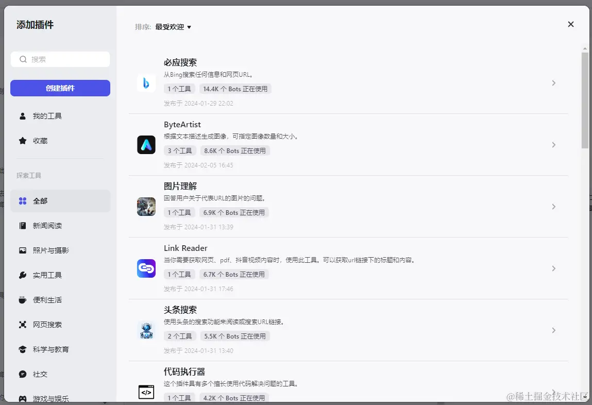The width and height of the screenshot is (592, 405).
Task: Click the Link Reader chain icon
Action: (x=146, y=268)
